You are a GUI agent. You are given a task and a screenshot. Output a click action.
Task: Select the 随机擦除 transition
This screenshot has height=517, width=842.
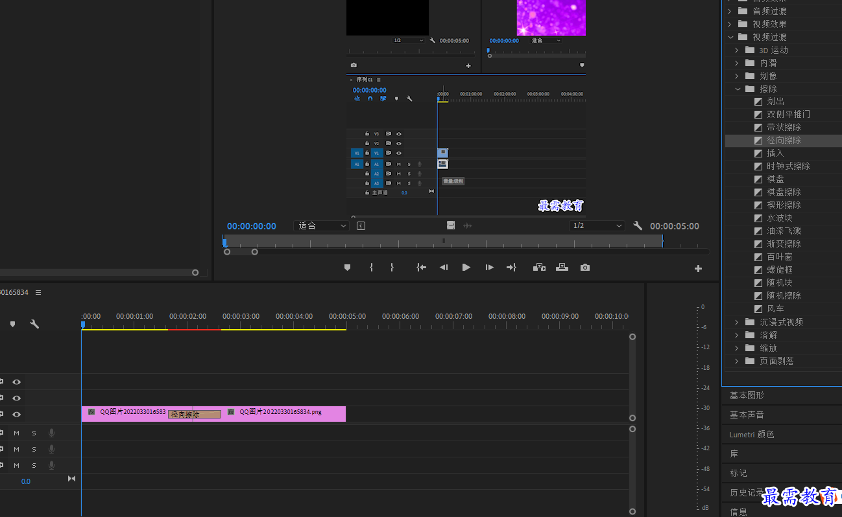pos(784,295)
